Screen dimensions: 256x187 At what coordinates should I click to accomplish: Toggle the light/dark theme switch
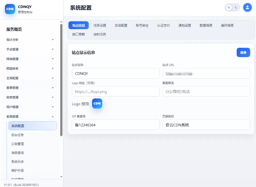pyautogui.click(x=232, y=7)
